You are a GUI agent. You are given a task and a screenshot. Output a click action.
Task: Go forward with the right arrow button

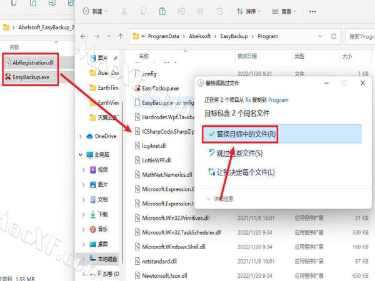97,36
